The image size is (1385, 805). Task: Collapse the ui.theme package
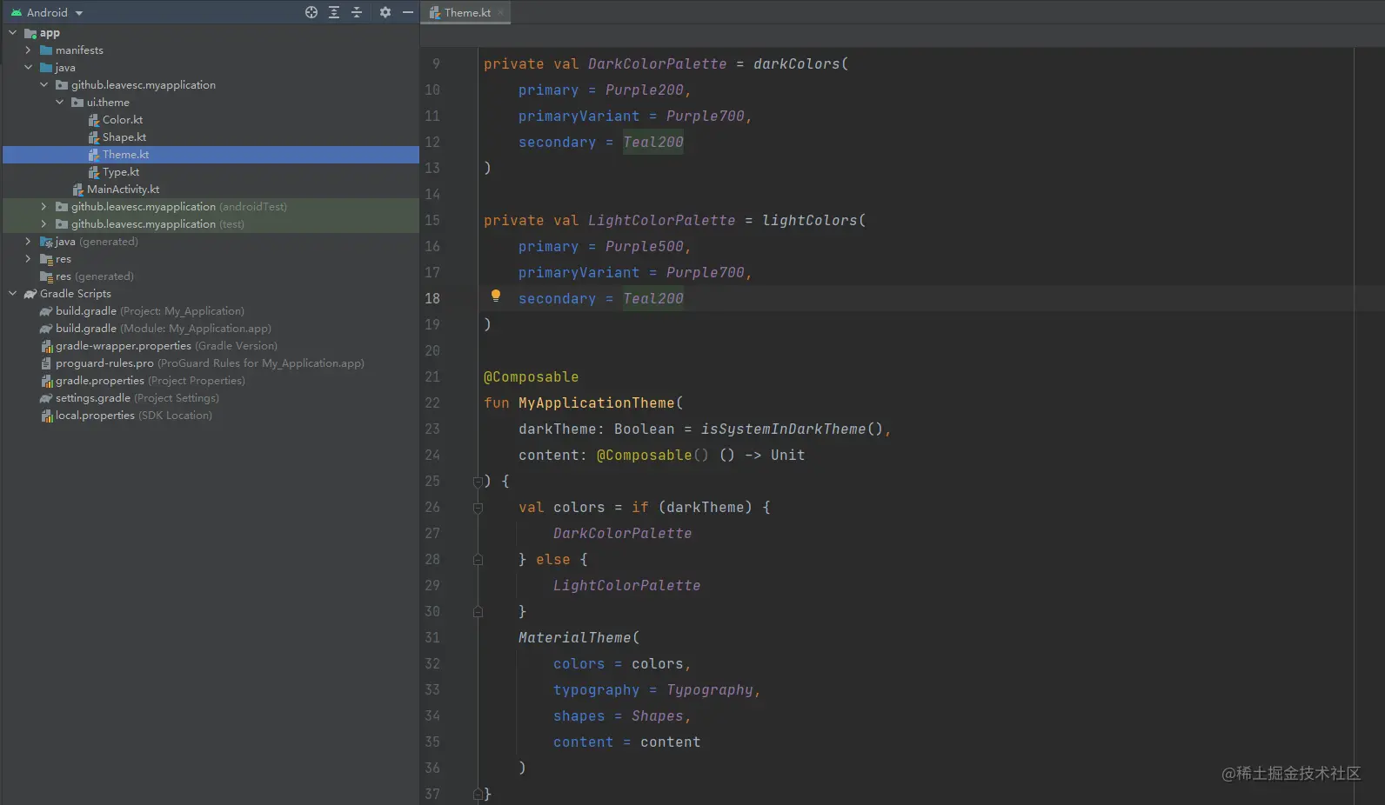point(59,103)
